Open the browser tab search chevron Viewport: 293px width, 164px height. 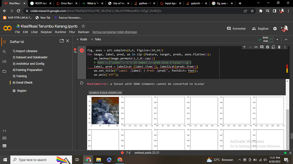click(x=258, y=3)
